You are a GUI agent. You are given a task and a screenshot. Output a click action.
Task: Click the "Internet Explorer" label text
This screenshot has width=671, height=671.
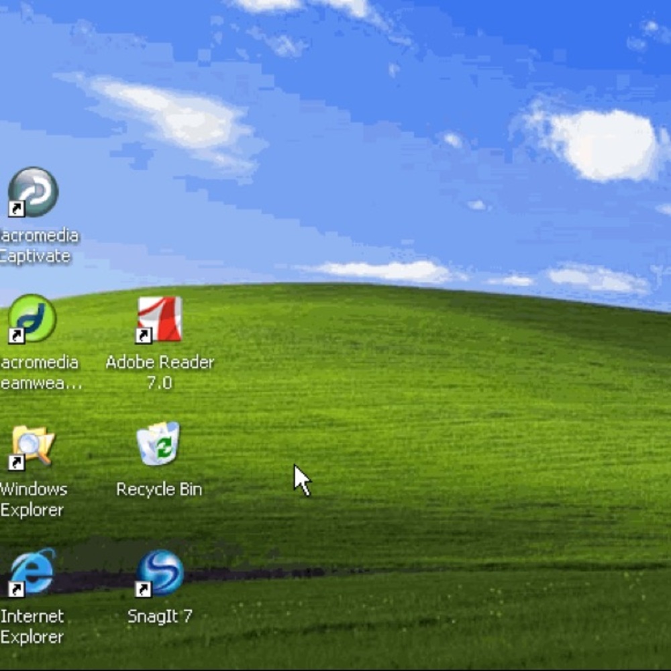32,627
